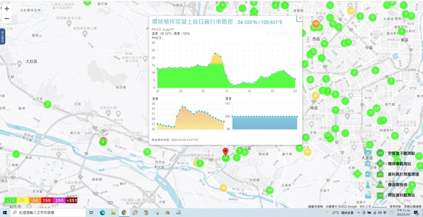Toggle the open data station icon
This screenshot has width=423, height=217.
(x=367, y=195)
